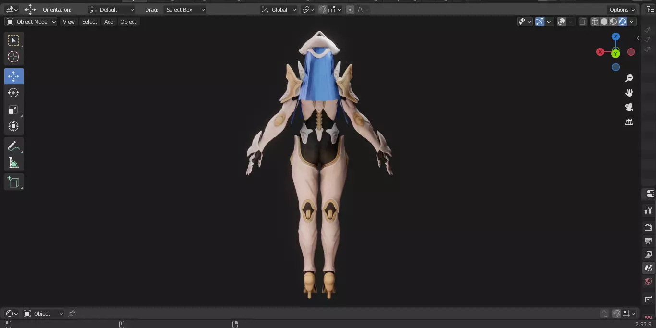Toggle the snap magnet in the bottom editor
Viewport: 656px width, 328px height.
click(x=617, y=314)
